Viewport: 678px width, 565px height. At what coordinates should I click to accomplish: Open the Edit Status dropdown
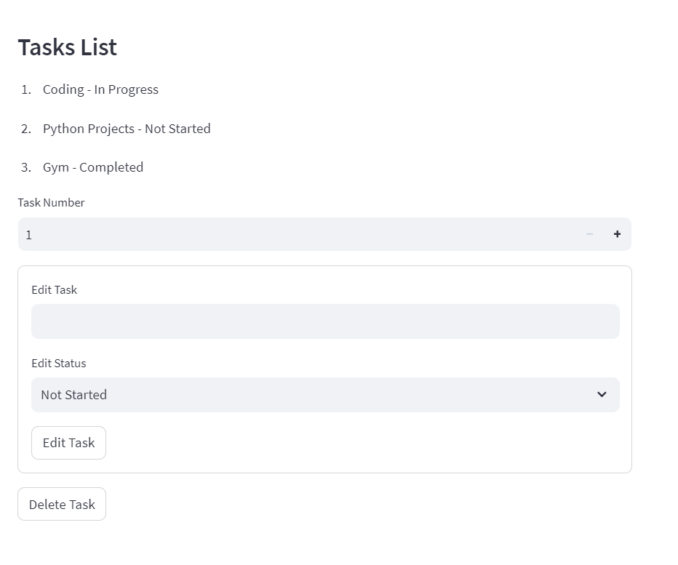pyautogui.click(x=325, y=395)
